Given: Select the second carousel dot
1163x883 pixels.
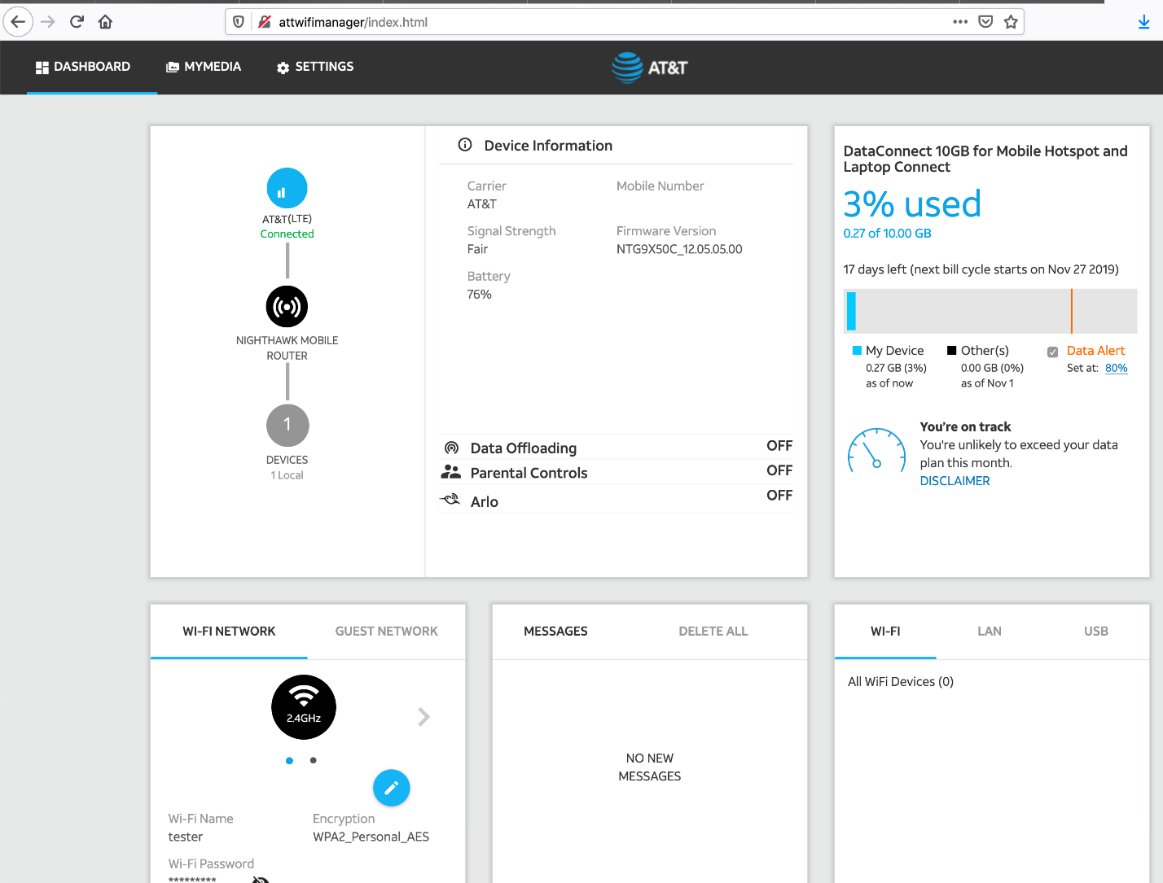Looking at the screenshot, I should click(313, 760).
